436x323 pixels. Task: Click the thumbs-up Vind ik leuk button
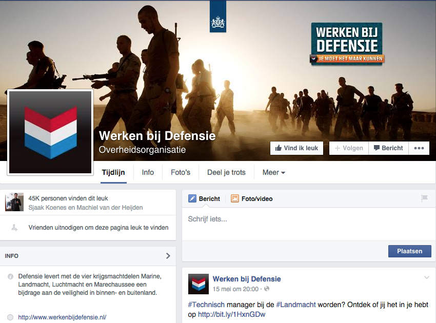296,148
